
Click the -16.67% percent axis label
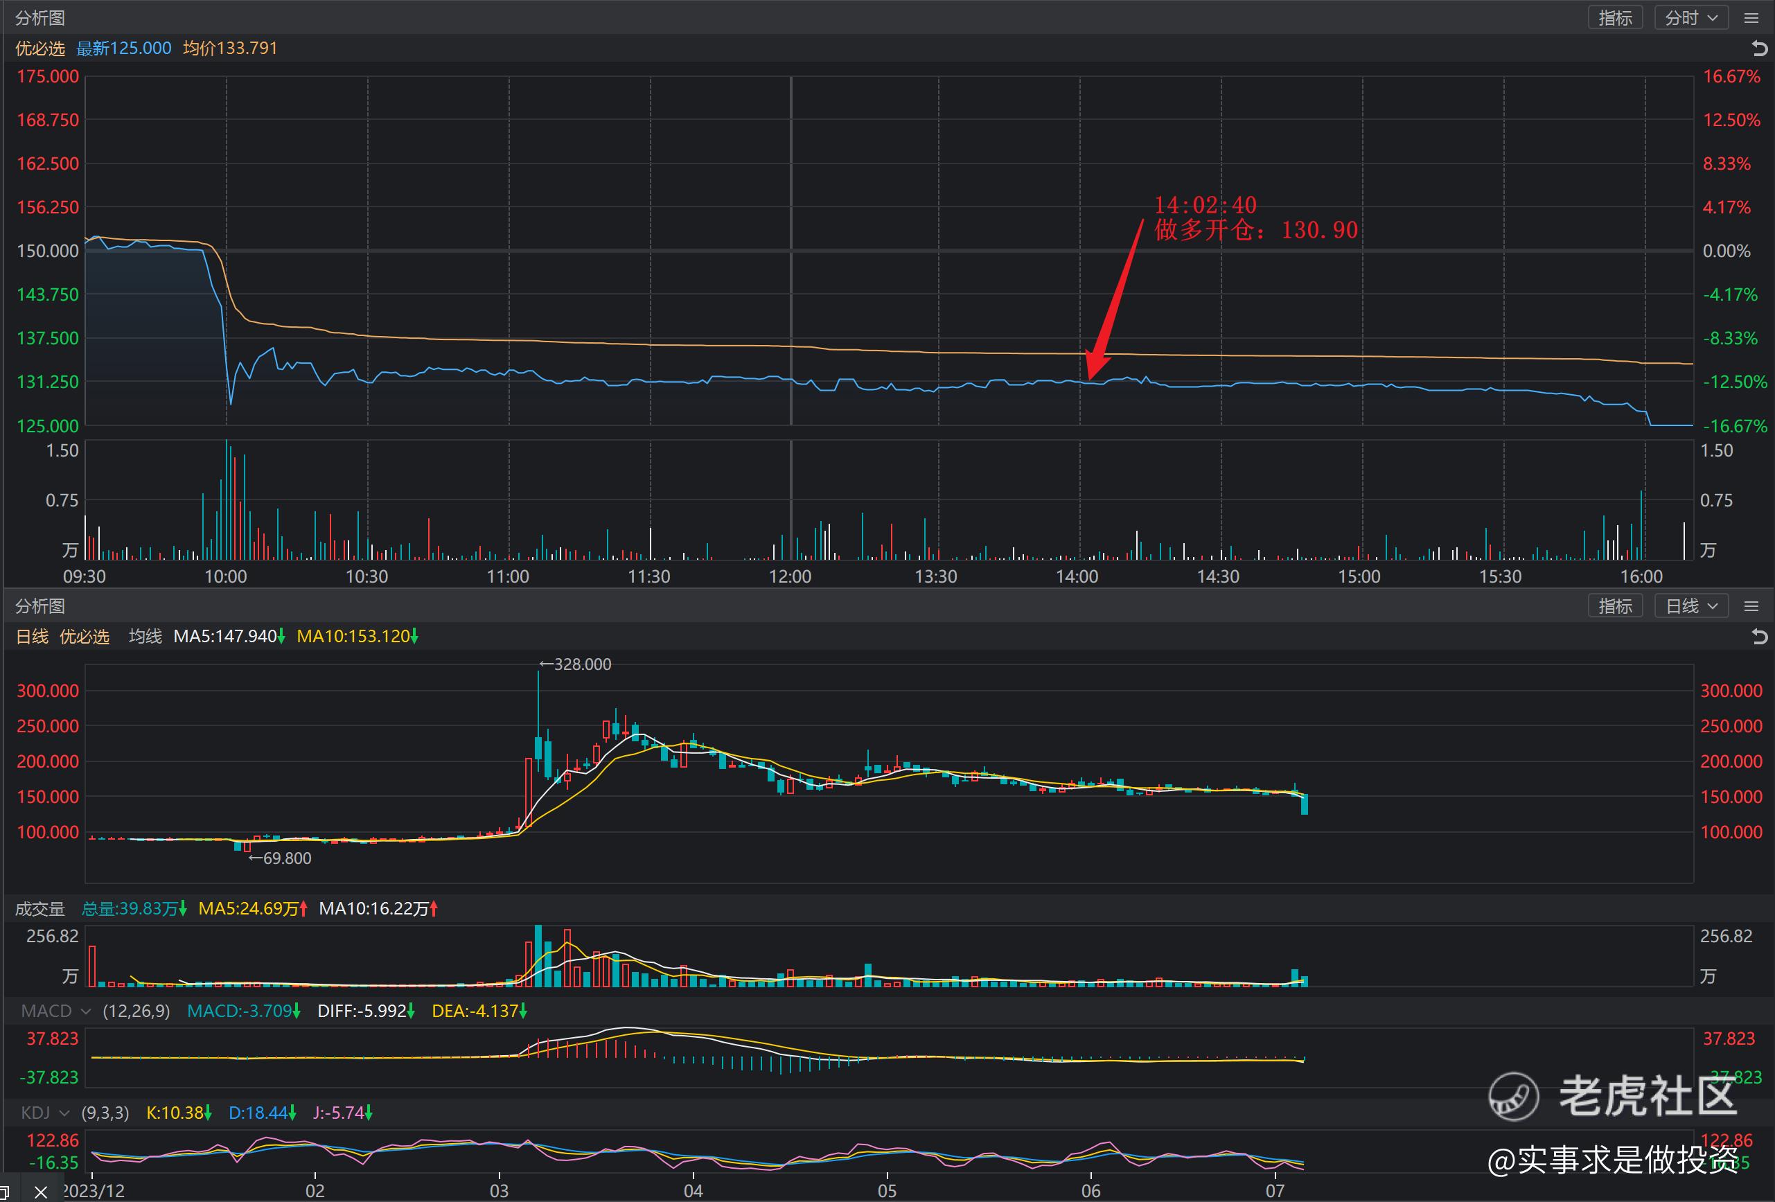[1735, 426]
